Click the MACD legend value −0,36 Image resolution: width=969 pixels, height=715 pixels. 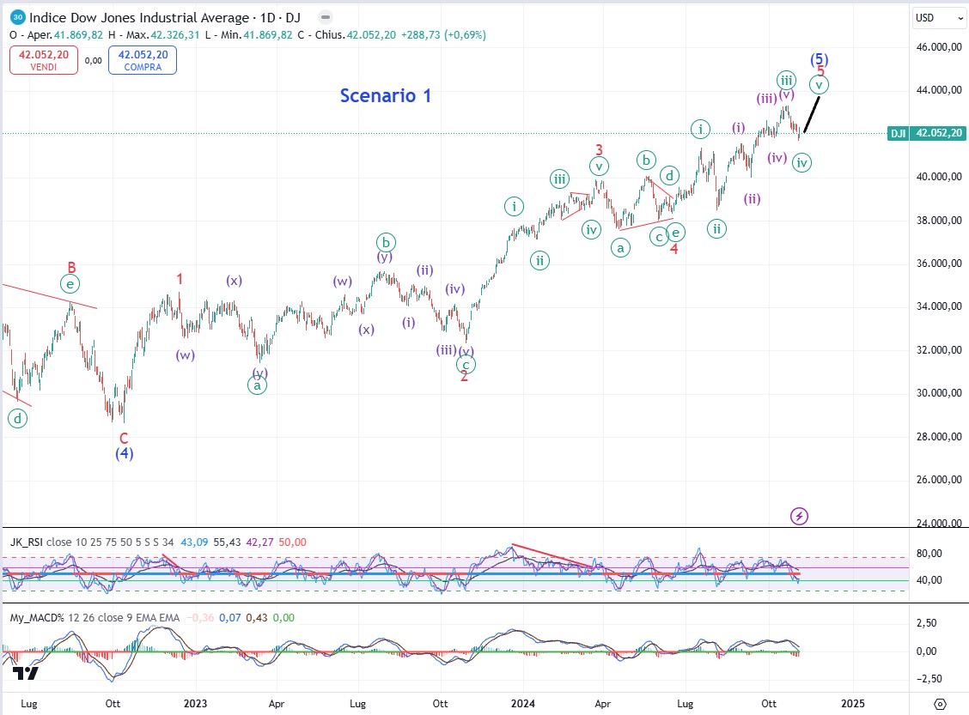[x=200, y=617]
